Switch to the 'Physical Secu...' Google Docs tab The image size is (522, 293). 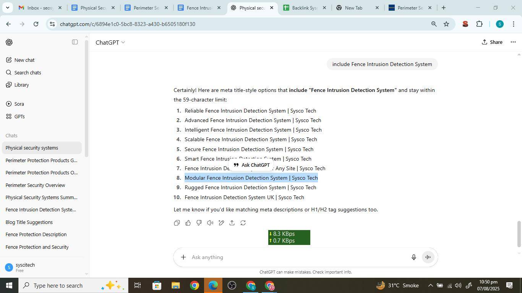click(93, 8)
